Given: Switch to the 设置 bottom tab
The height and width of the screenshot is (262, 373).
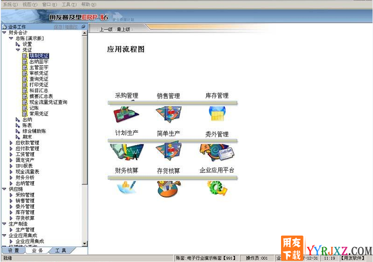Looking at the screenshot, I should (13, 250).
